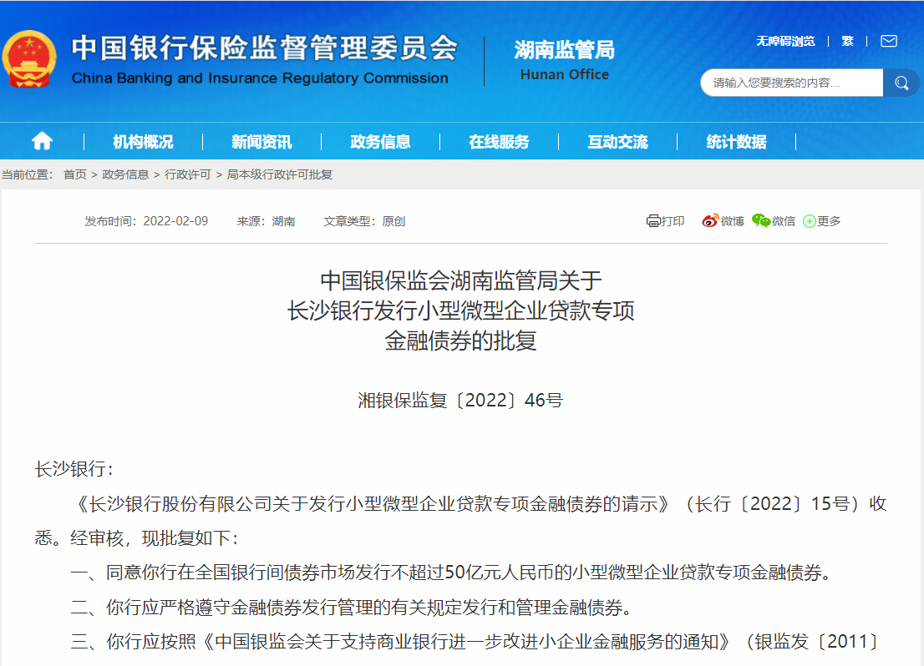Open the 机构概况 menu
This screenshot has width=924, height=666.
143,142
